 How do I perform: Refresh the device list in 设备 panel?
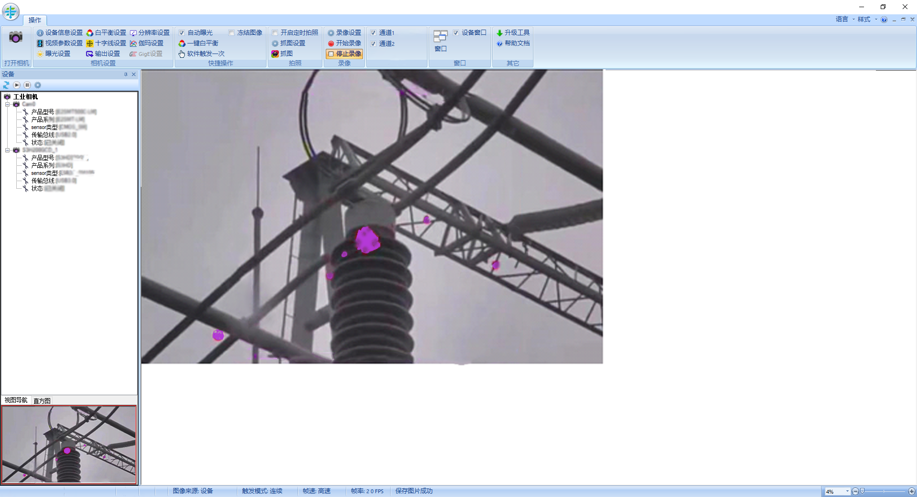pos(6,85)
